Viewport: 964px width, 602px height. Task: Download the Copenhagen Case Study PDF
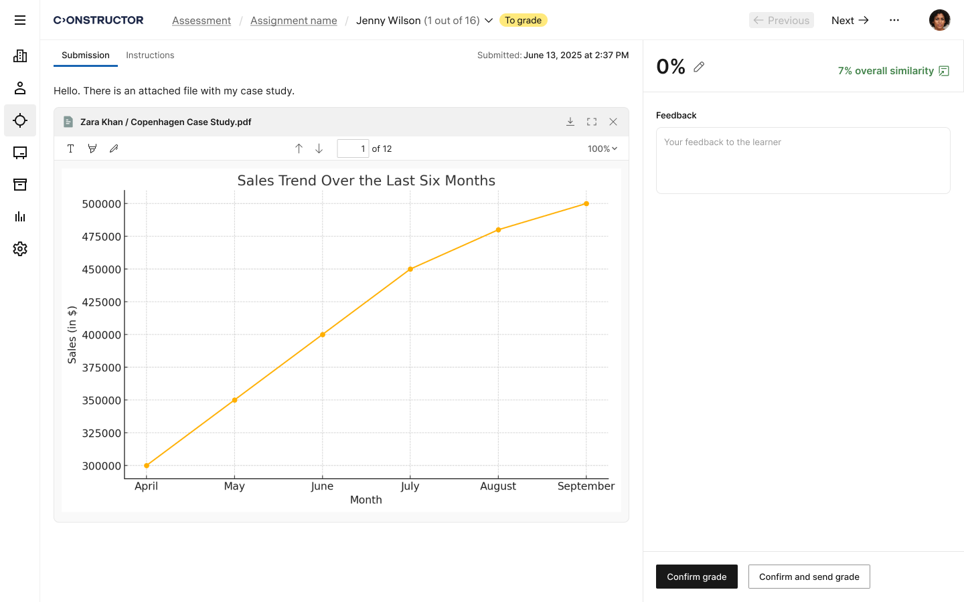570,122
